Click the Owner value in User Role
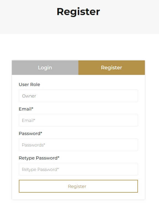Screen dimensions: 159x211 tap(29, 96)
